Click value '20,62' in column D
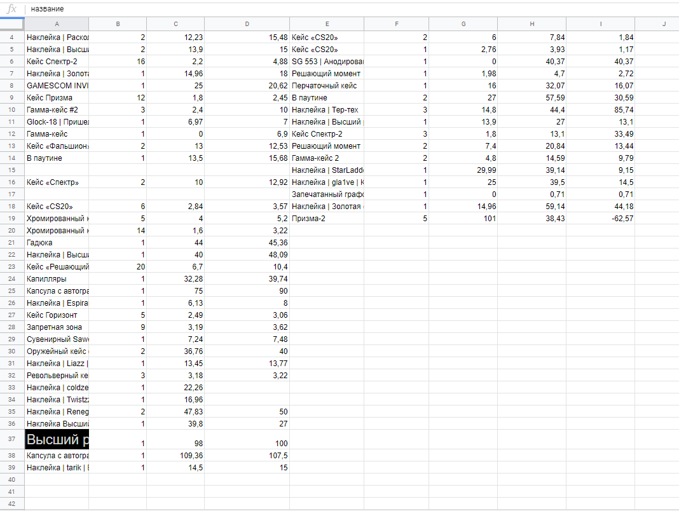 click(x=278, y=86)
